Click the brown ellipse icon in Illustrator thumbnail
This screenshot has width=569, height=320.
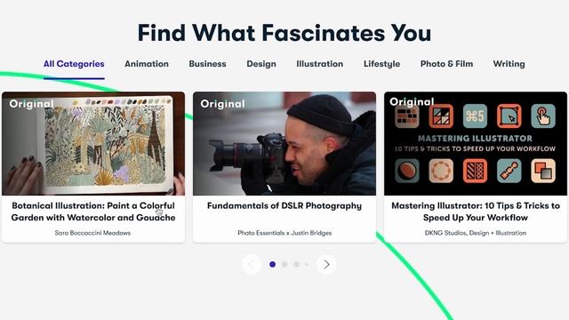click(407, 171)
